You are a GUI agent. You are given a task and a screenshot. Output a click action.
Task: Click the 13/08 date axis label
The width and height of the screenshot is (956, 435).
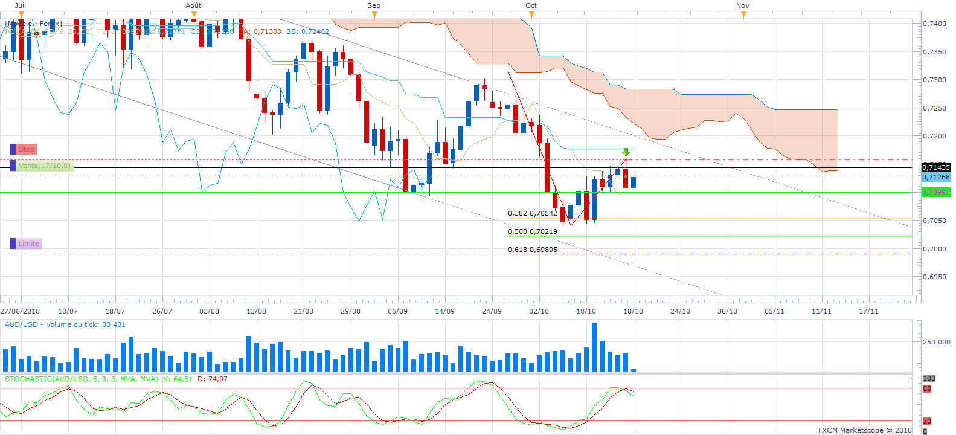tap(257, 311)
